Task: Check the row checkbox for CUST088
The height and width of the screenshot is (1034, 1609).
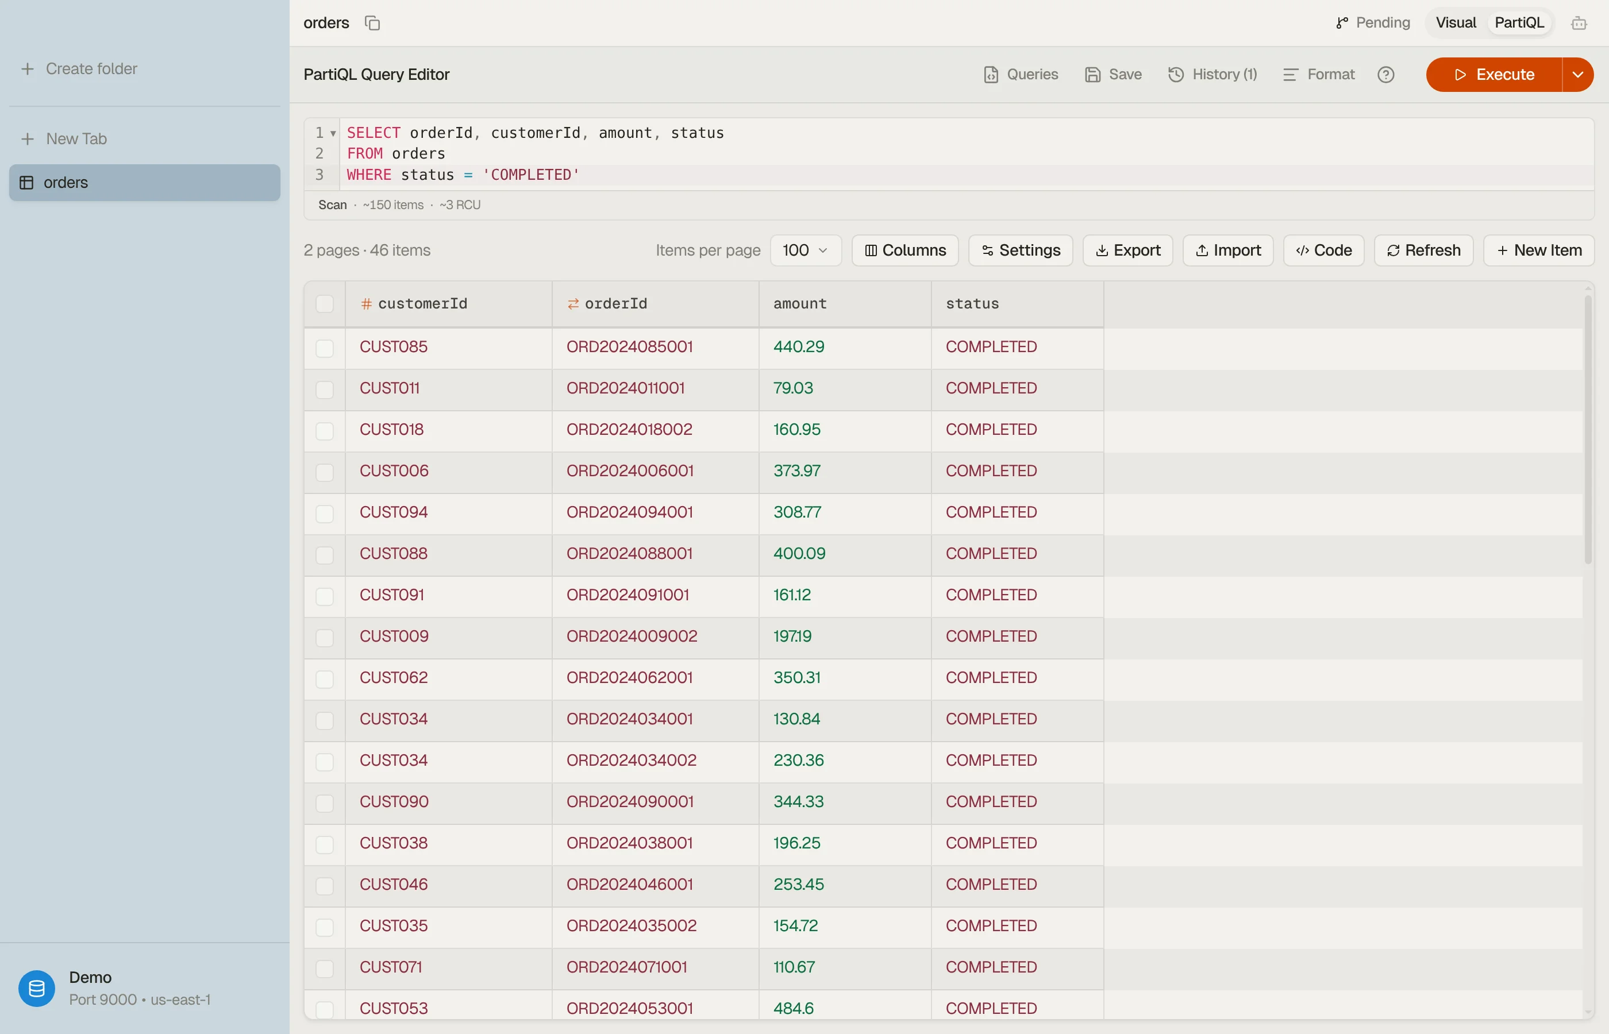Action: click(324, 554)
